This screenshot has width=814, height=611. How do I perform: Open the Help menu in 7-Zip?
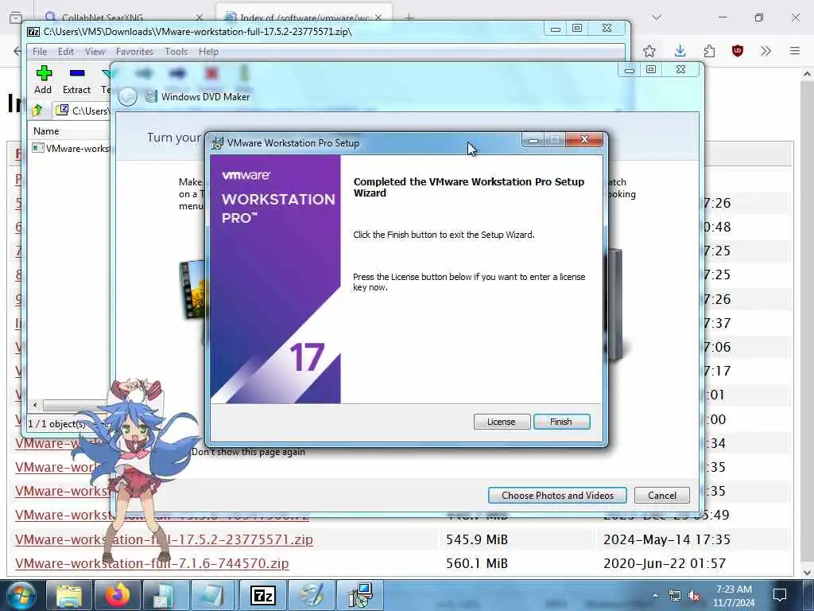[x=208, y=52]
